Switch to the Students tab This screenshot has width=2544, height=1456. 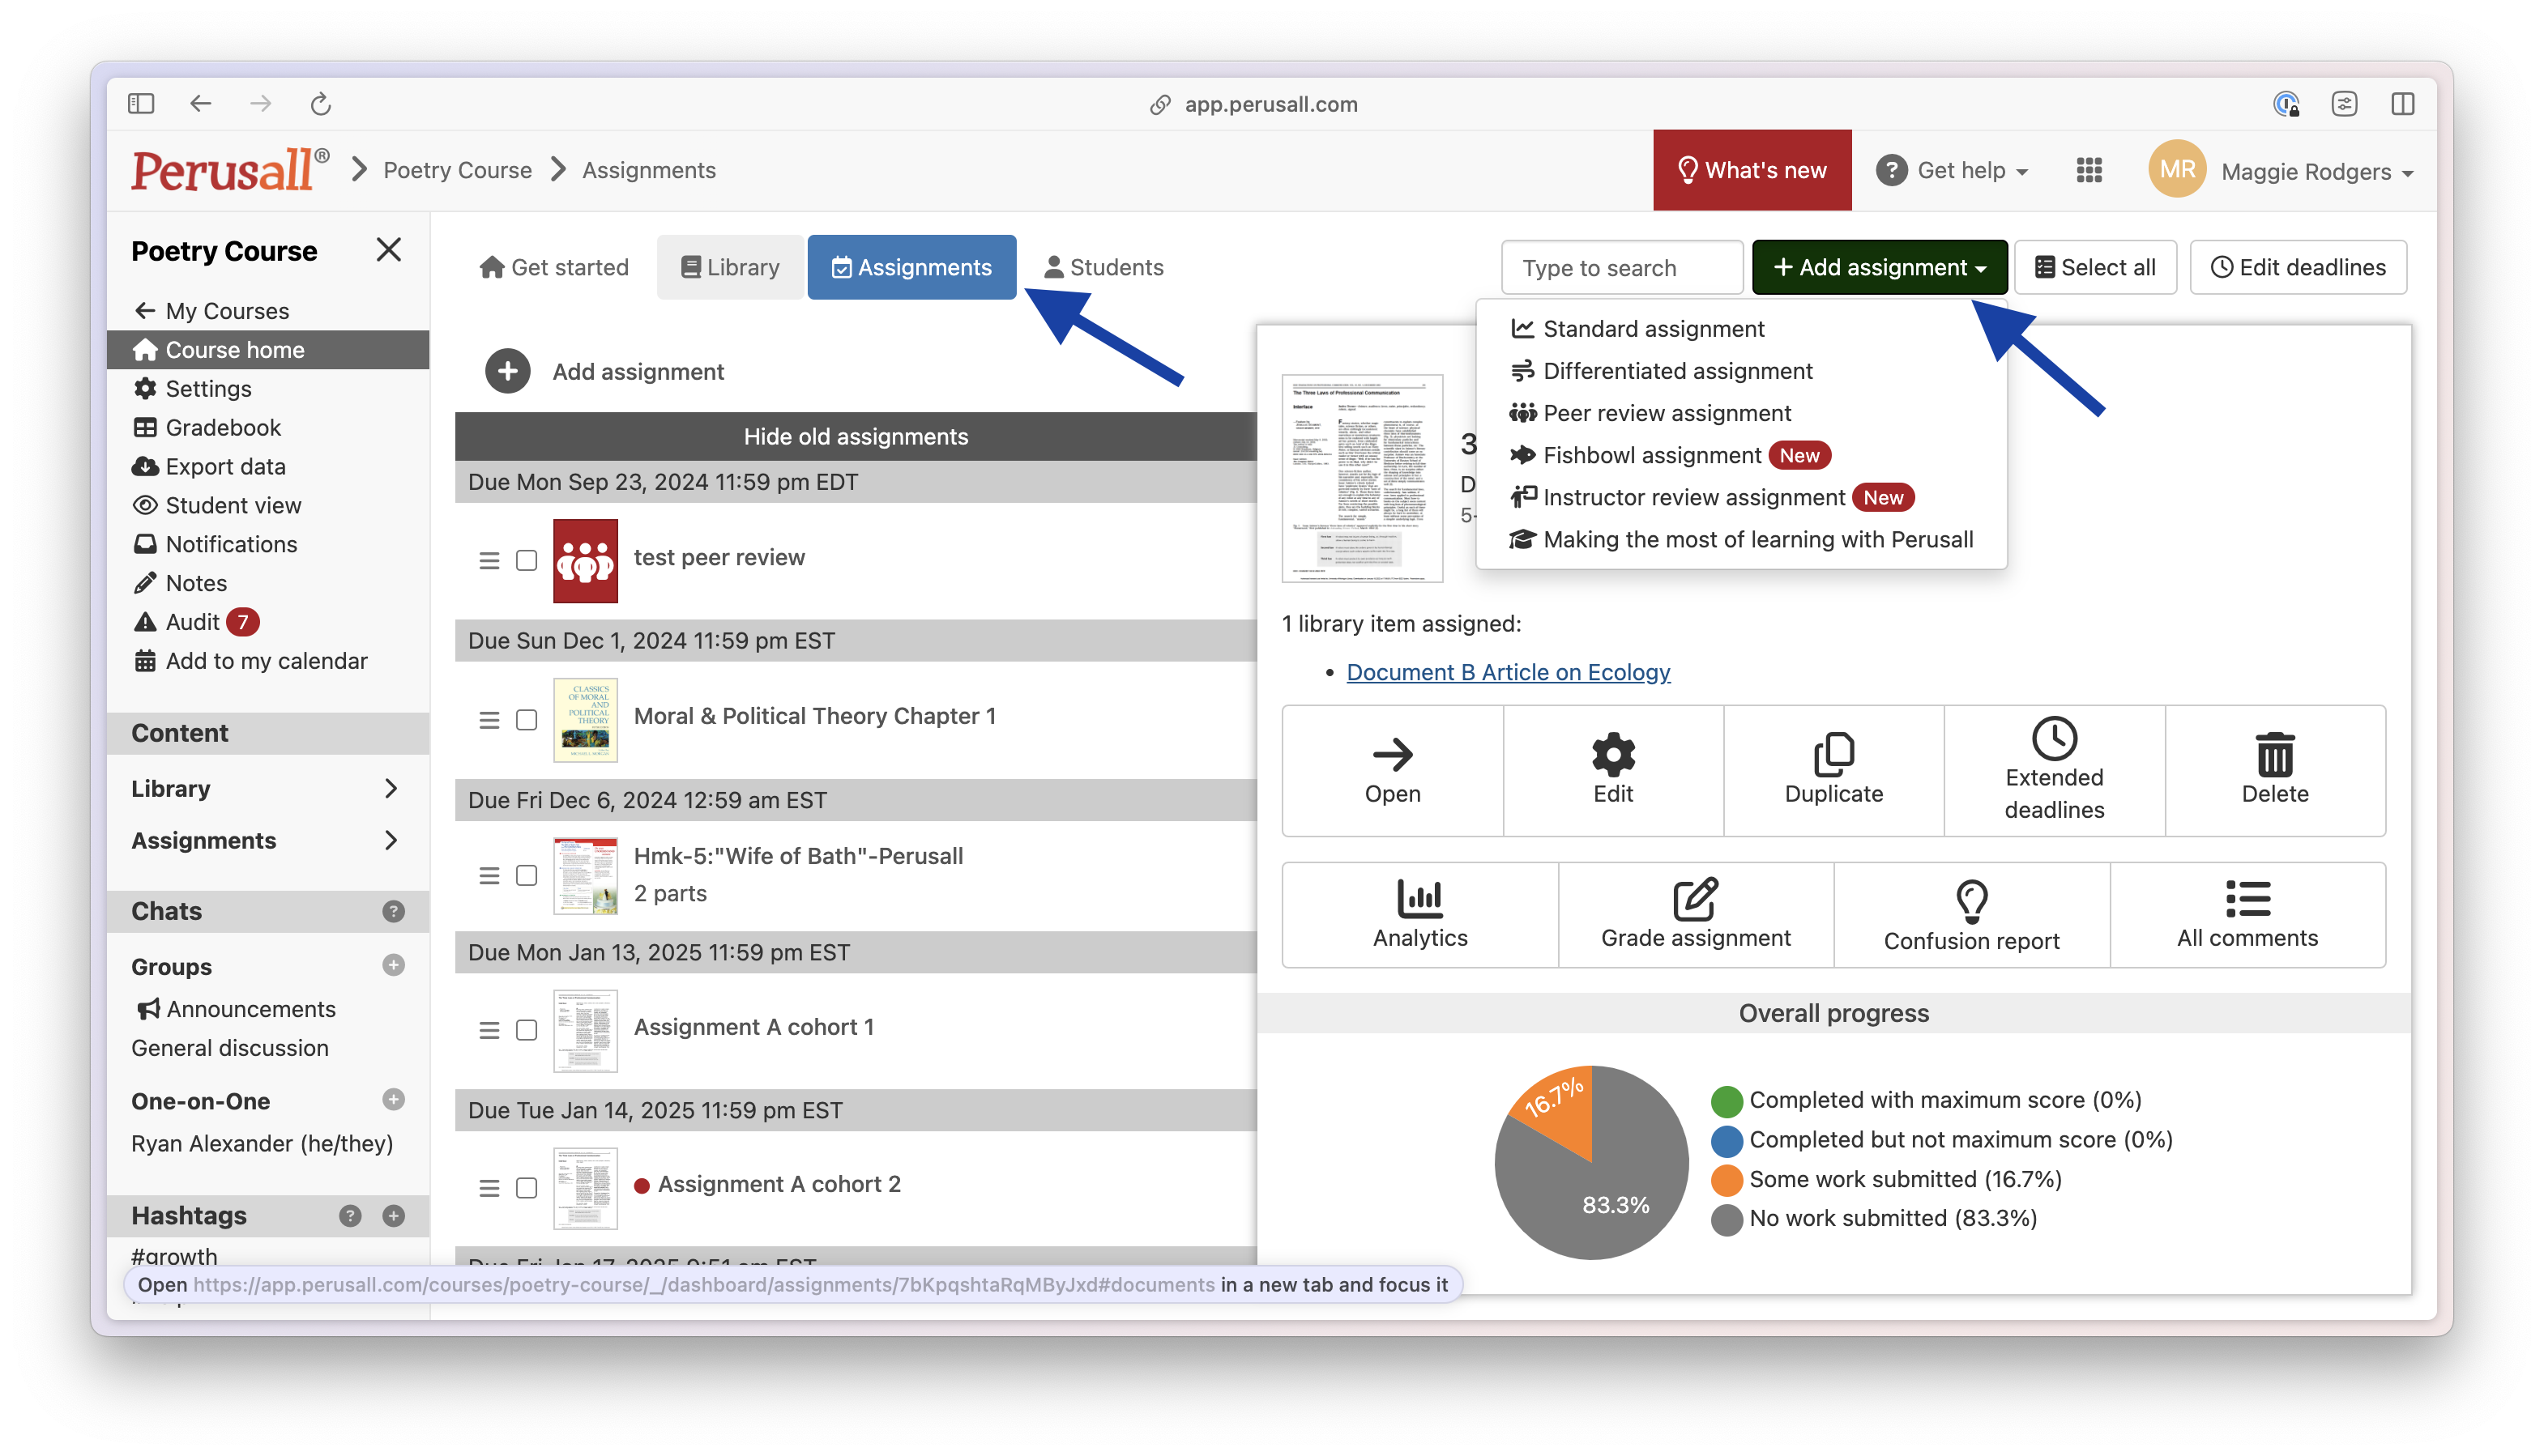click(1103, 267)
